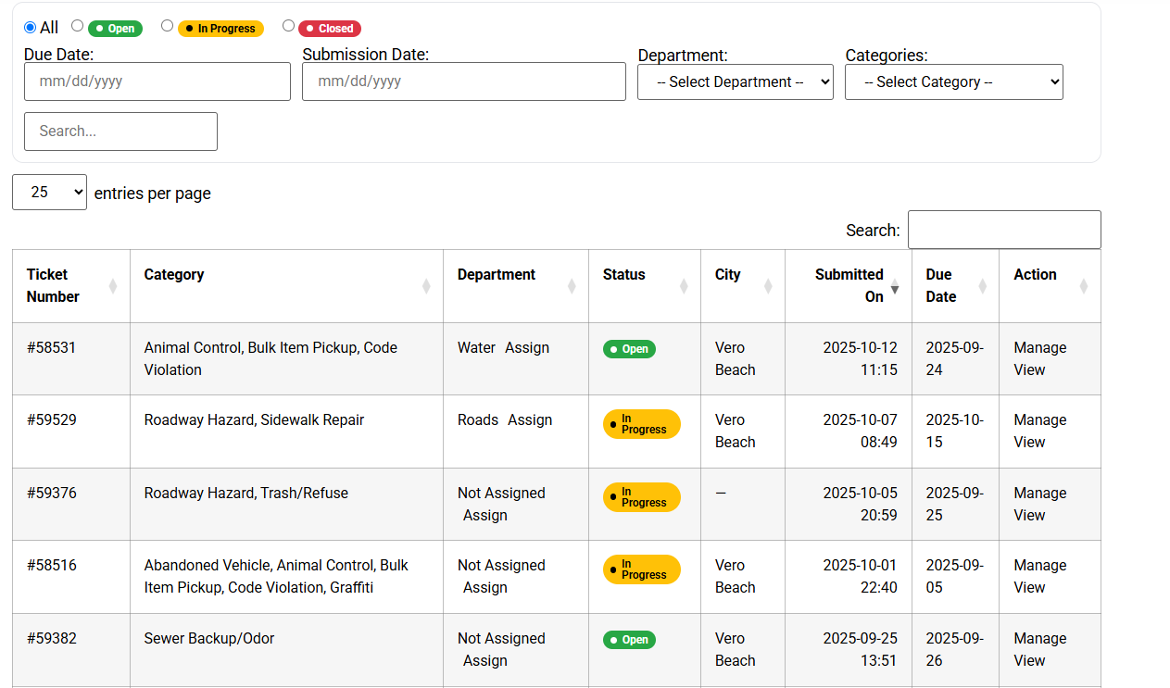The width and height of the screenshot is (1170, 688).
Task: Click the Due Date filter input field
Action: tap(157, 81)
